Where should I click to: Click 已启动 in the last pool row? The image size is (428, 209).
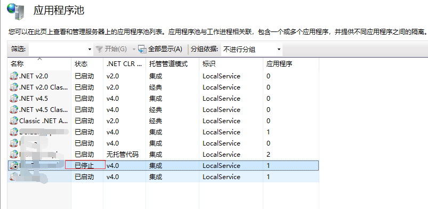pyautogui.click(x=84, y=177)
